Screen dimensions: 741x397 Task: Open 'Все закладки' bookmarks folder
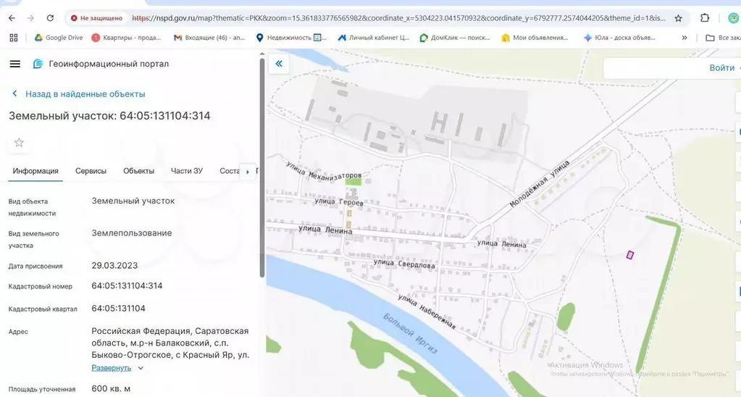click(723, 38)
